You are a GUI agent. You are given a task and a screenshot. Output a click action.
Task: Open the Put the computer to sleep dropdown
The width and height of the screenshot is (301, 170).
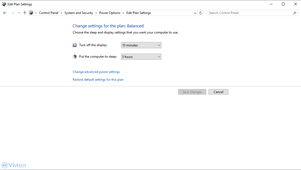click(141, 57)
